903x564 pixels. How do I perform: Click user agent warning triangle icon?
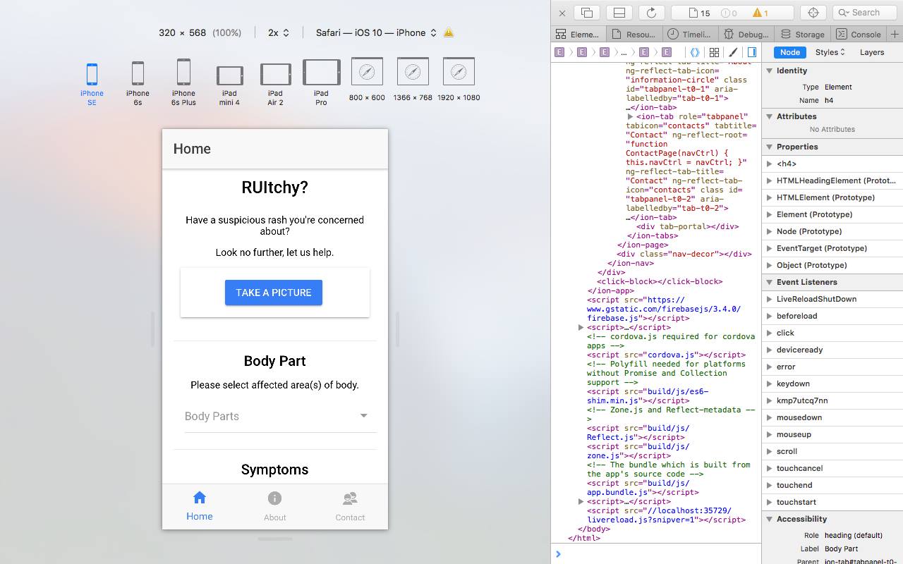tap(449, 32)
